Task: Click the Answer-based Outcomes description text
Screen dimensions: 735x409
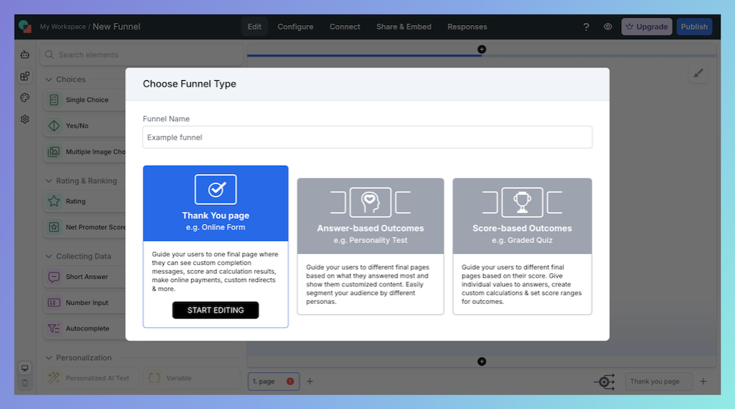Action: pyautogui.click(x=368, y=284)
